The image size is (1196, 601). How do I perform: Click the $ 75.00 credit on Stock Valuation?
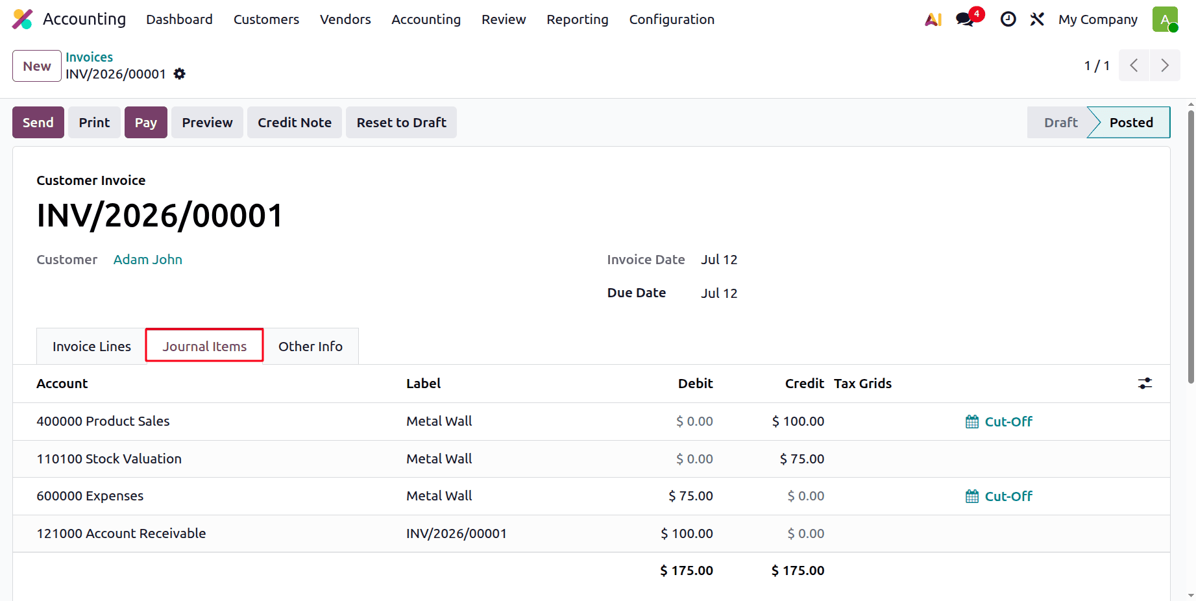(802, 459)
